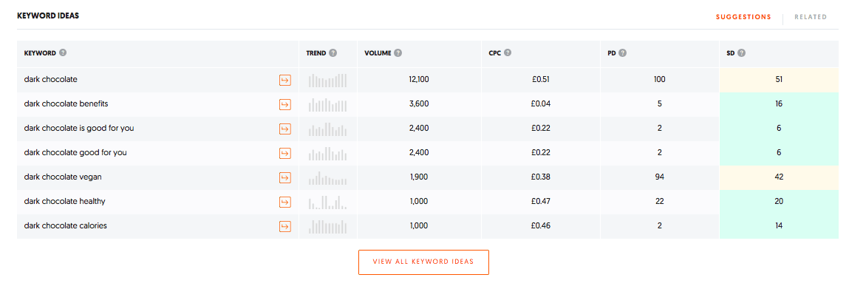The width and height of the screenshot is (849, 286).
Task: View trend chart for 'dark chocolate good for you'
Action: pyautogui.click(x=327, y=153)
